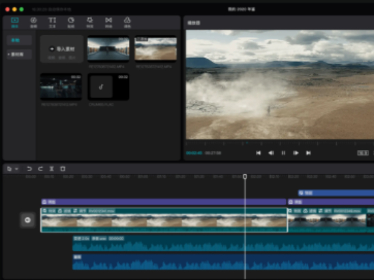Undo the last edit
Screen dimensions: 374x280
click(x=29, y=169)
